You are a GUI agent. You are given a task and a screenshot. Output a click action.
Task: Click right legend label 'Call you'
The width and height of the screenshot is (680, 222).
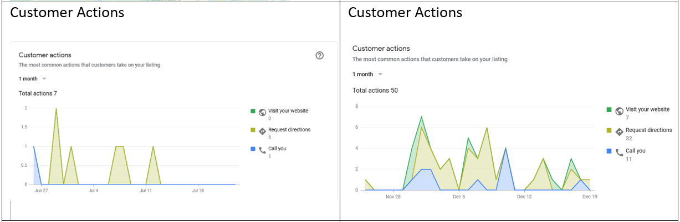[x=636, y=151]
